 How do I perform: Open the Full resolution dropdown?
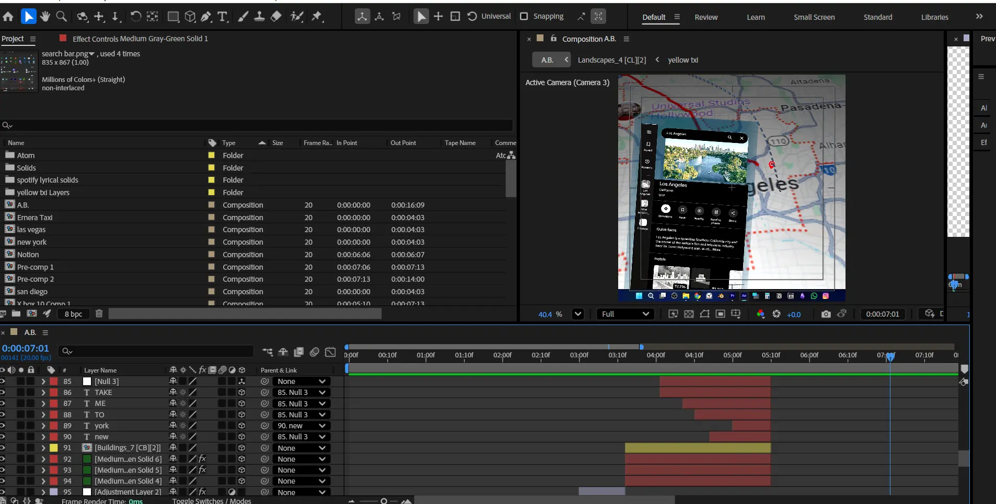click(x=625, y=314)
